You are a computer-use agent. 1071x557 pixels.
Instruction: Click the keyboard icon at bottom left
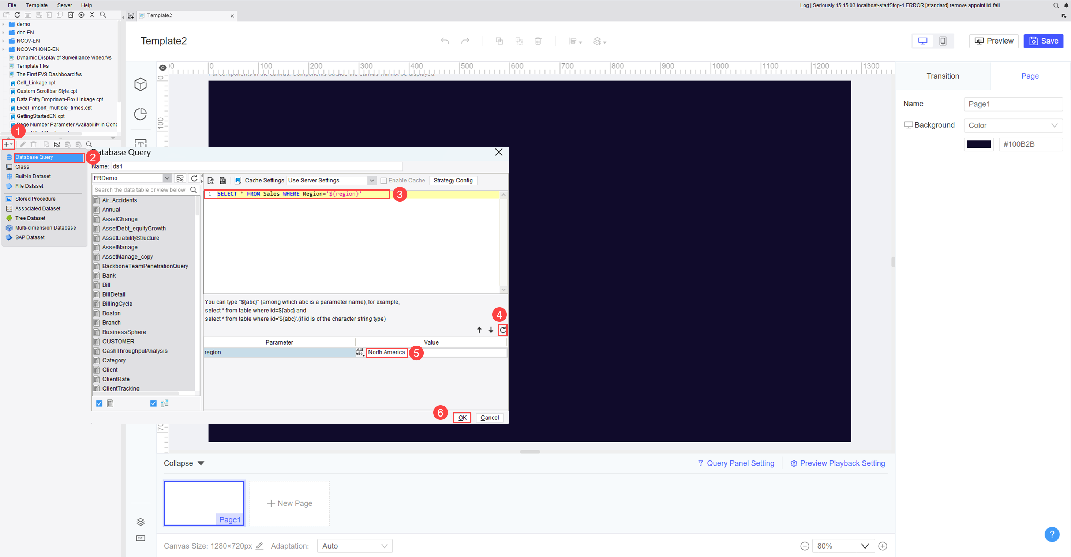(141, 538)
